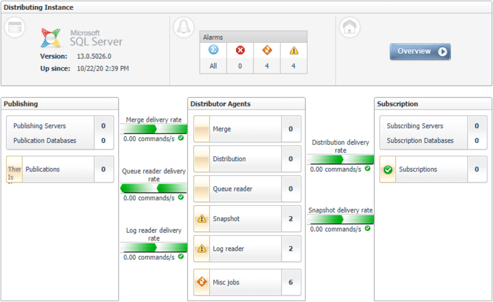Click the Distribution agent status box
Viewport: 493px width, 302px height.
point(202,159)
